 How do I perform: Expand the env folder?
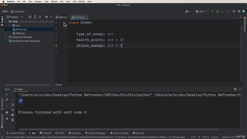tap(10, 25)
